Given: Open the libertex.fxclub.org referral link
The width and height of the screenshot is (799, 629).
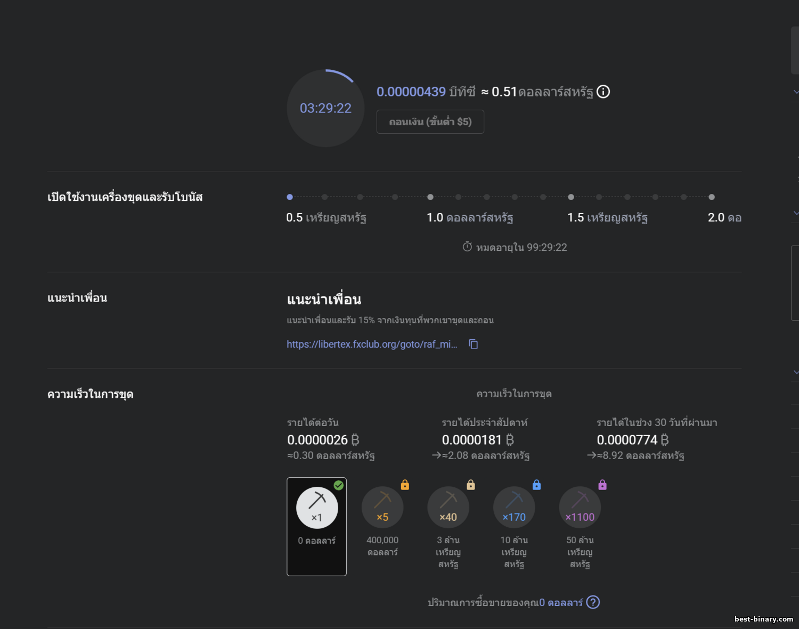Looking at the screenshot, I should coord(372,344).
